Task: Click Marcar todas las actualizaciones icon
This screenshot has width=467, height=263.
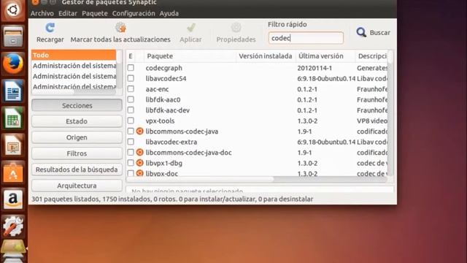Action: (120, 28)
